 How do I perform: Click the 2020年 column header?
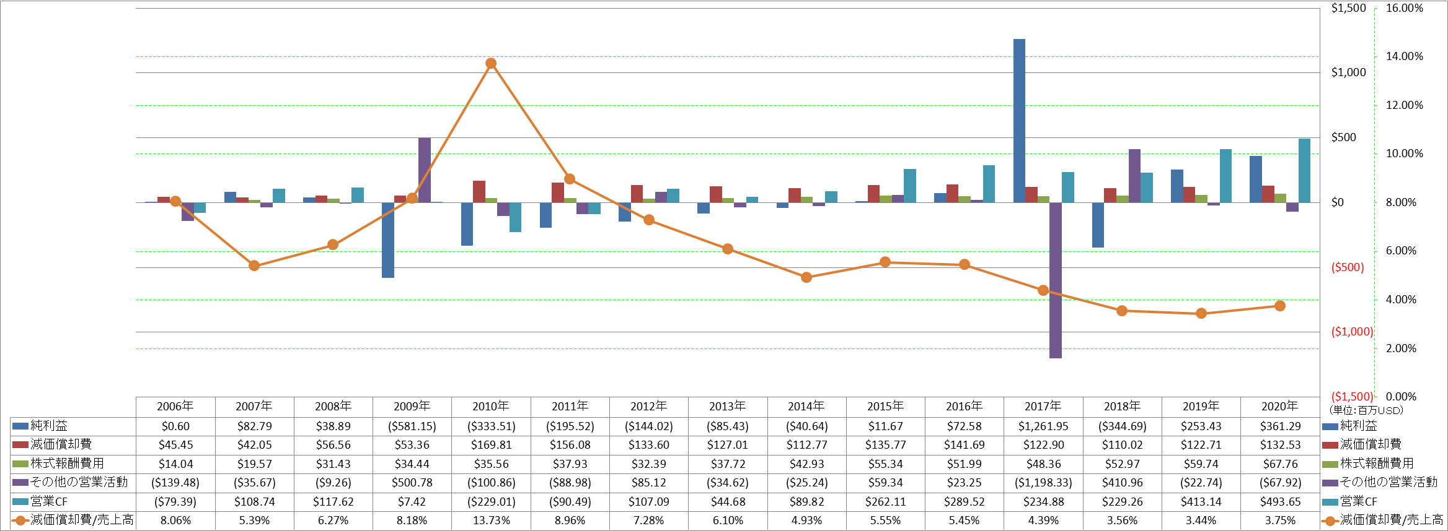coord(1280,407)
